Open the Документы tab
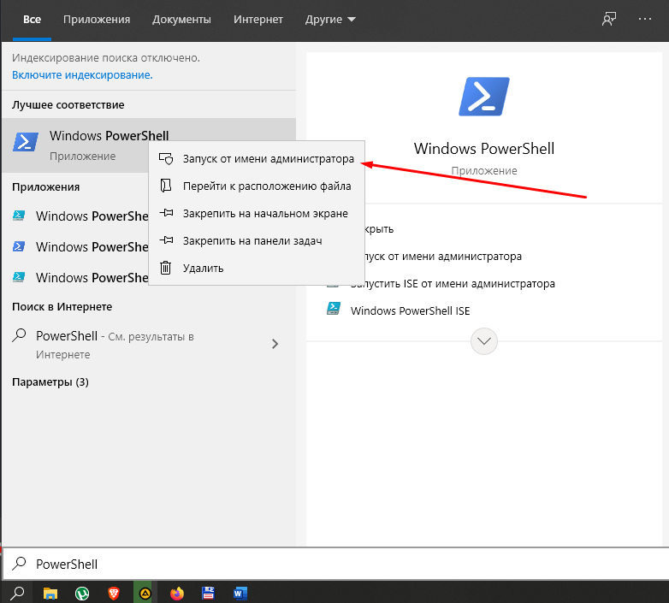 coord(181,20)
